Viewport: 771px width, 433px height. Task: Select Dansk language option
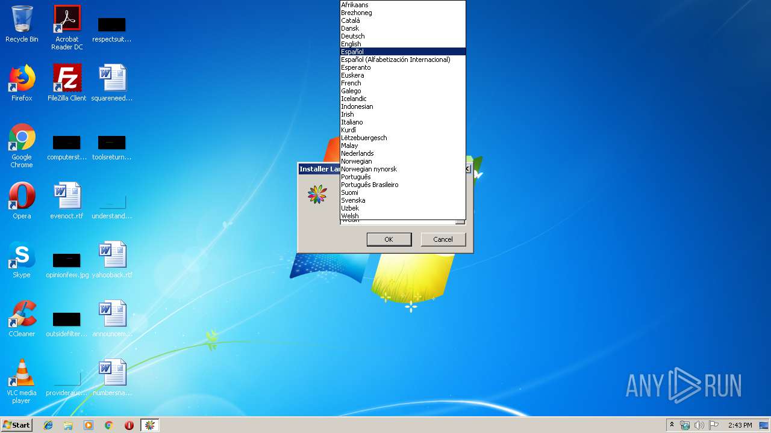click(x=403, y=28)
